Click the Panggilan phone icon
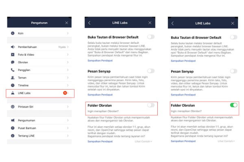Screen dimensions: 244x162 pyautogui.click(x=13, y=70)
